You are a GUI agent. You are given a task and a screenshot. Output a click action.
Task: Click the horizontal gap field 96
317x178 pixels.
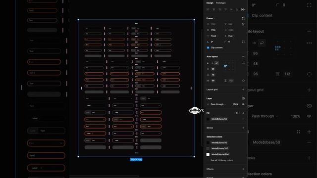213,69
